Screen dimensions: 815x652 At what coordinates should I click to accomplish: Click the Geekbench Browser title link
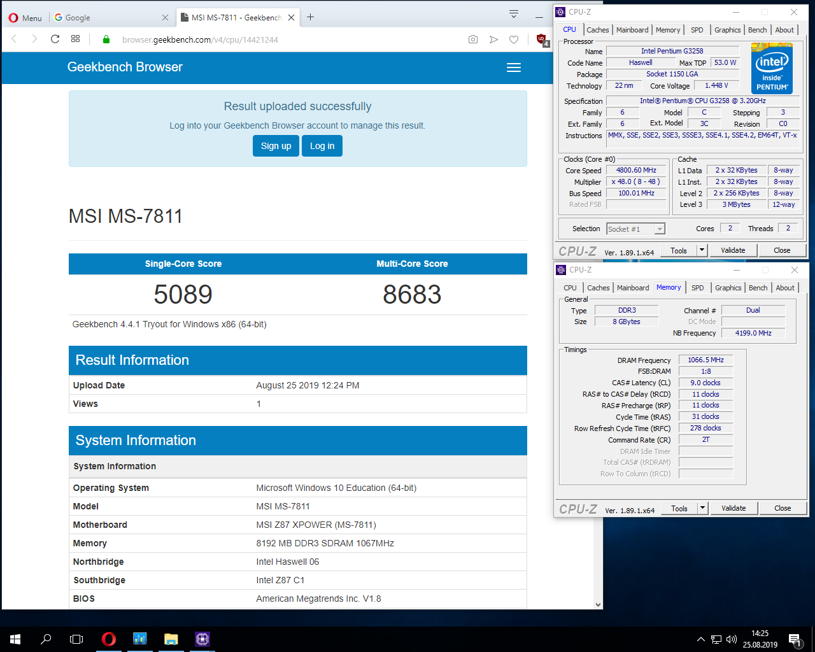click(125, 67)
